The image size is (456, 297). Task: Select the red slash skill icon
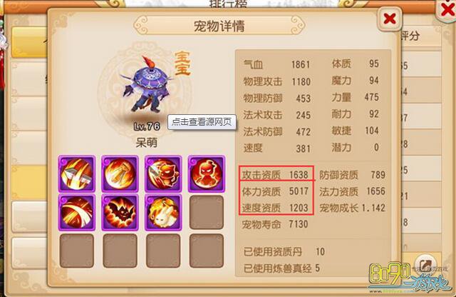(x=77, y=212)
